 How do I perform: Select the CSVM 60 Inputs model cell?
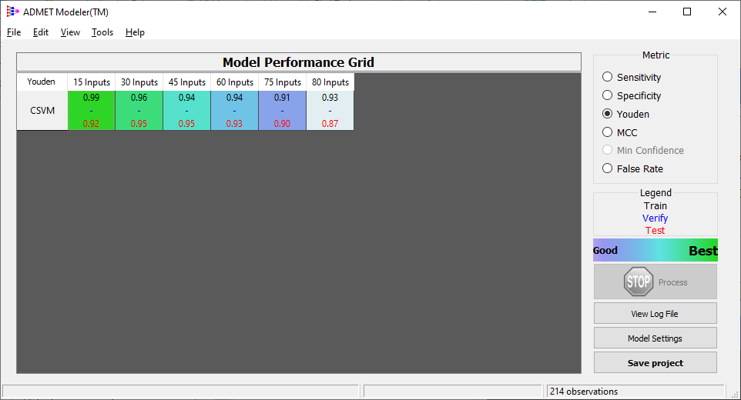[234, 110]
